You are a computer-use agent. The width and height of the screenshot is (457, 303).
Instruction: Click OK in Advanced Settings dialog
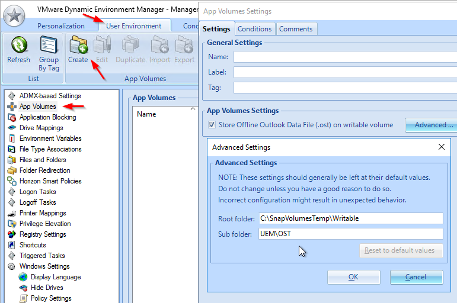coord(353,277)
